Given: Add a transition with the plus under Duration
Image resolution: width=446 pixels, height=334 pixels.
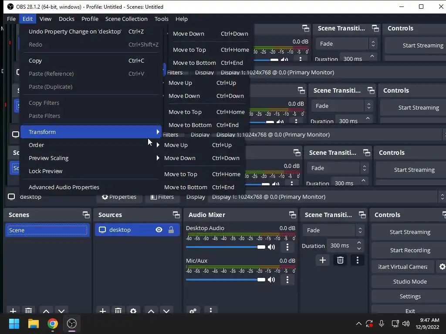Looking at the screenshot, I should (323, 260).
